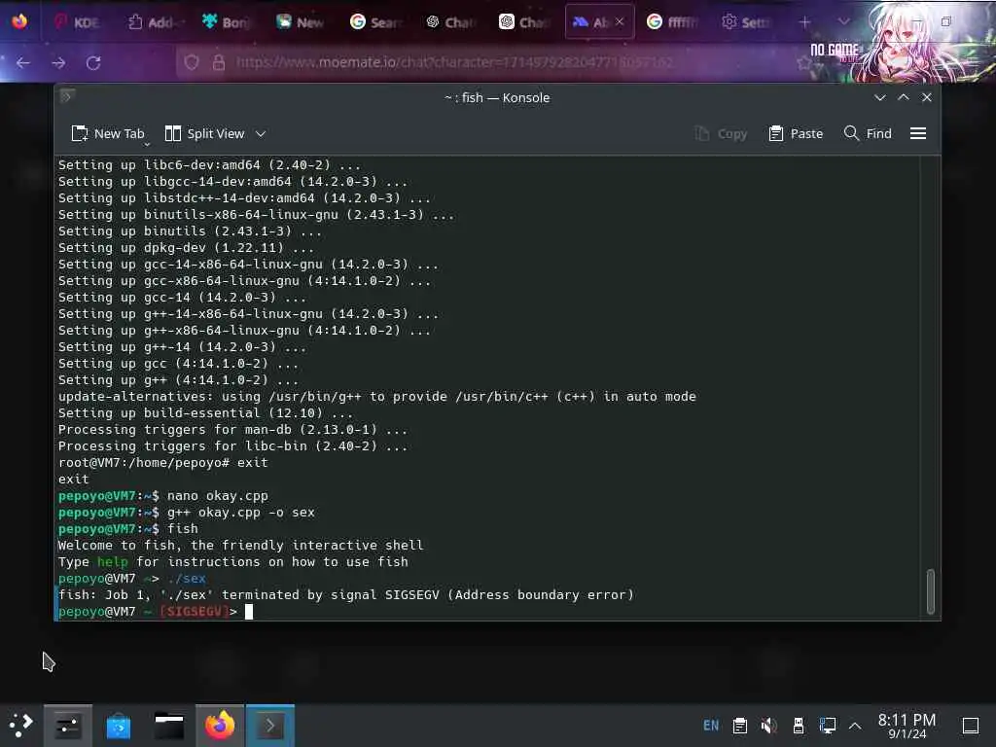Click the Konsole terminal scrollbar handle

[x=931, y=591]
